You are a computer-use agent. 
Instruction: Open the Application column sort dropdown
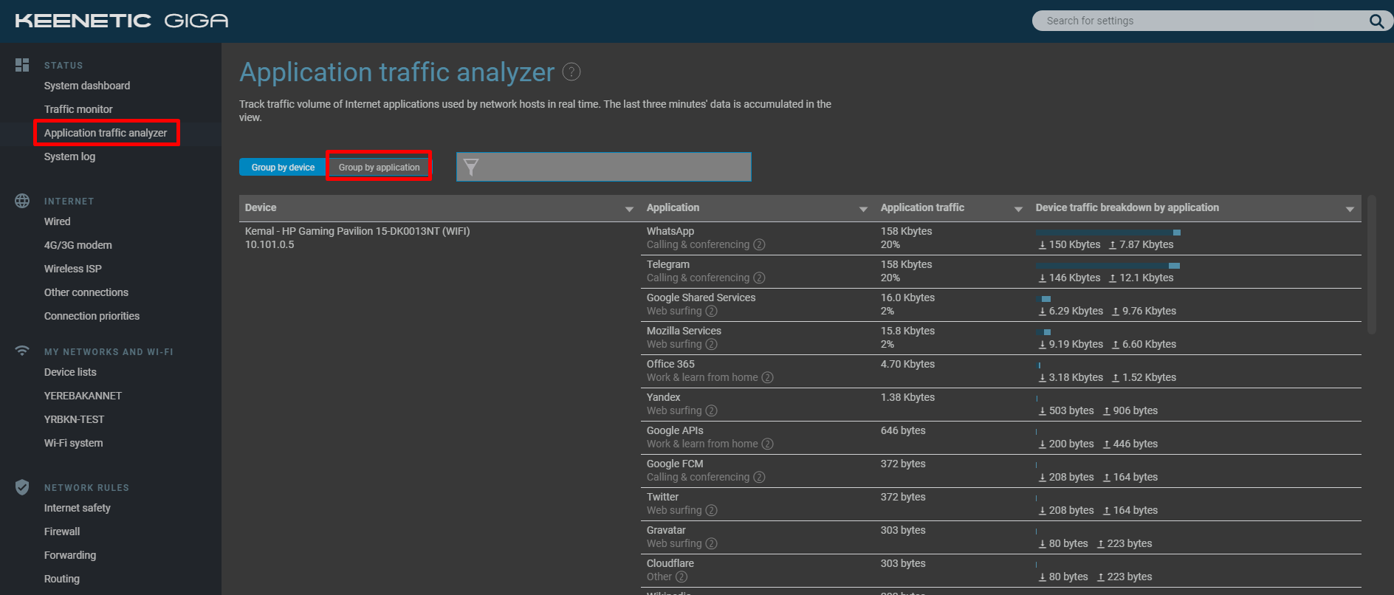863,209
